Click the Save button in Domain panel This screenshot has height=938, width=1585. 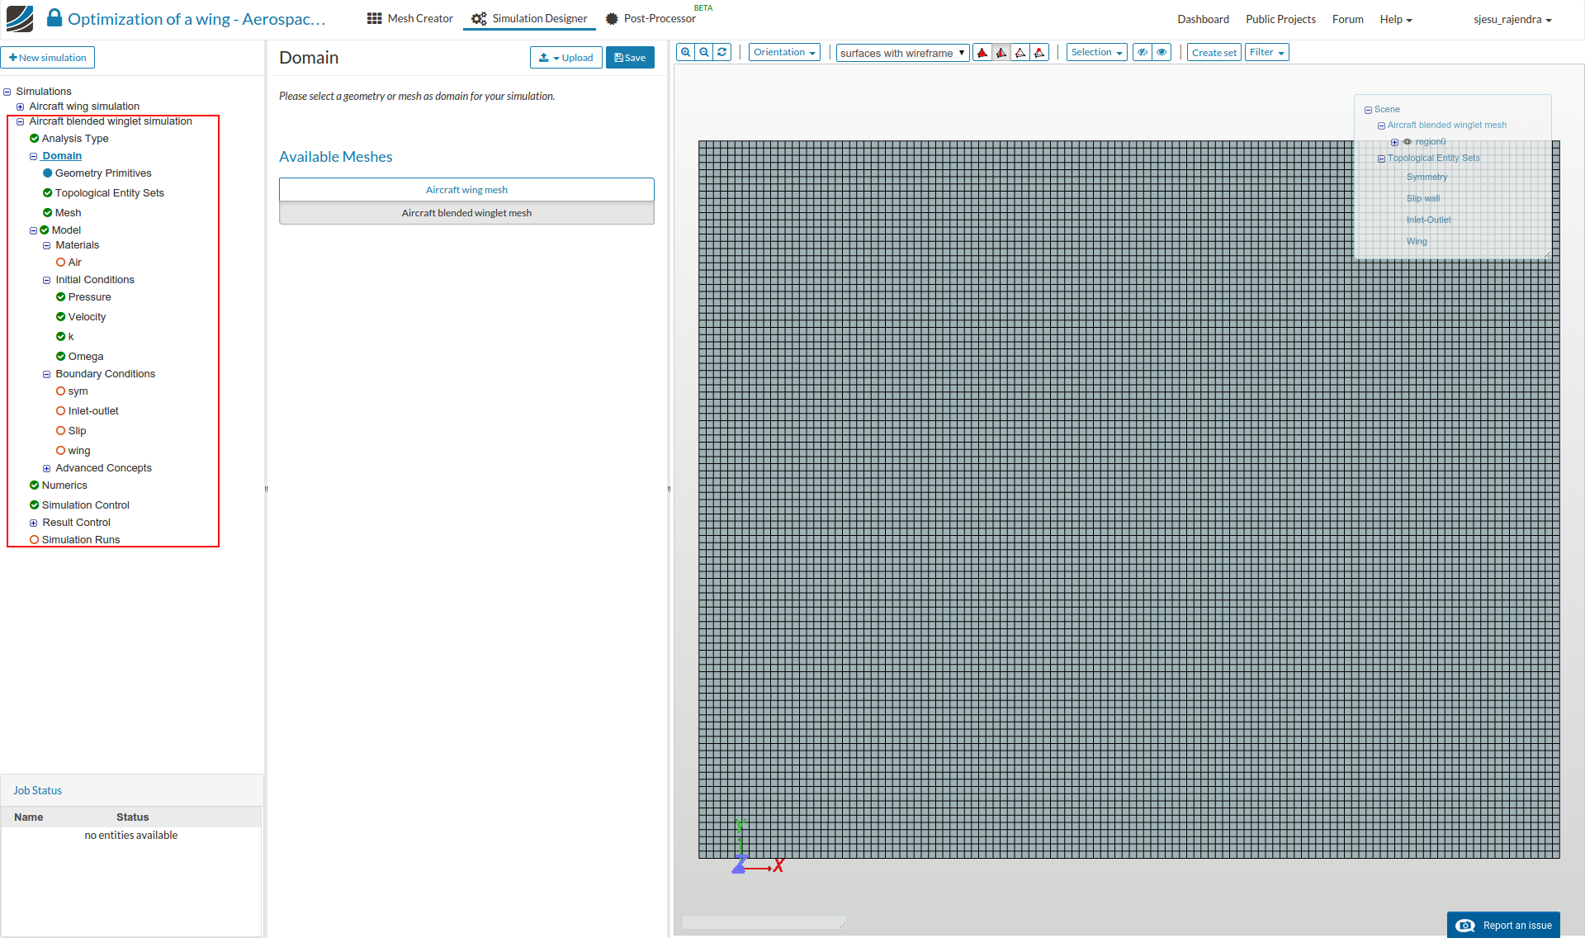[x=630, y=58]
